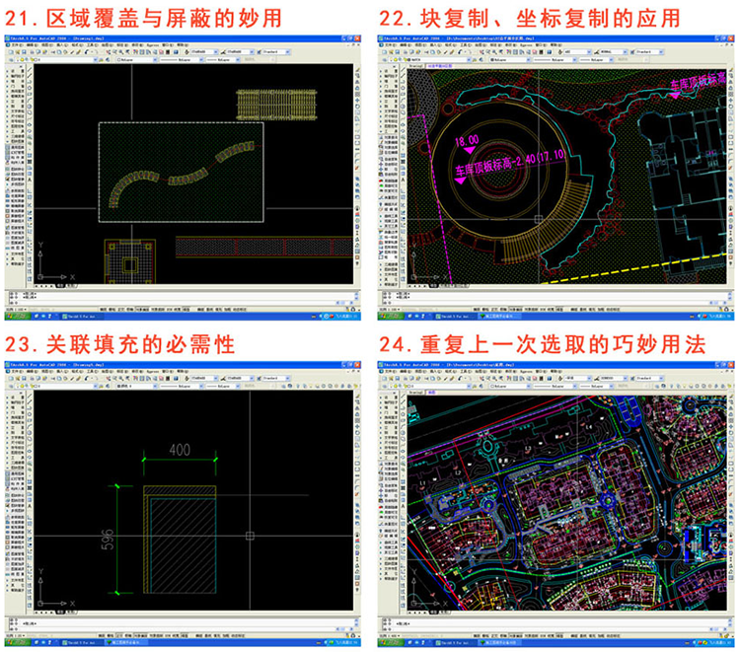
Task: Open the ByLayer color control in section 21
Action: [133, 58]
